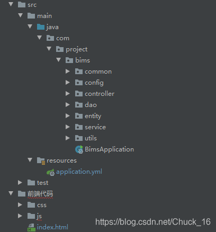Image resolution: width=216 pixels, height=232 pixels.
Task: Click the entity package icon
Action: pos(79,116)
